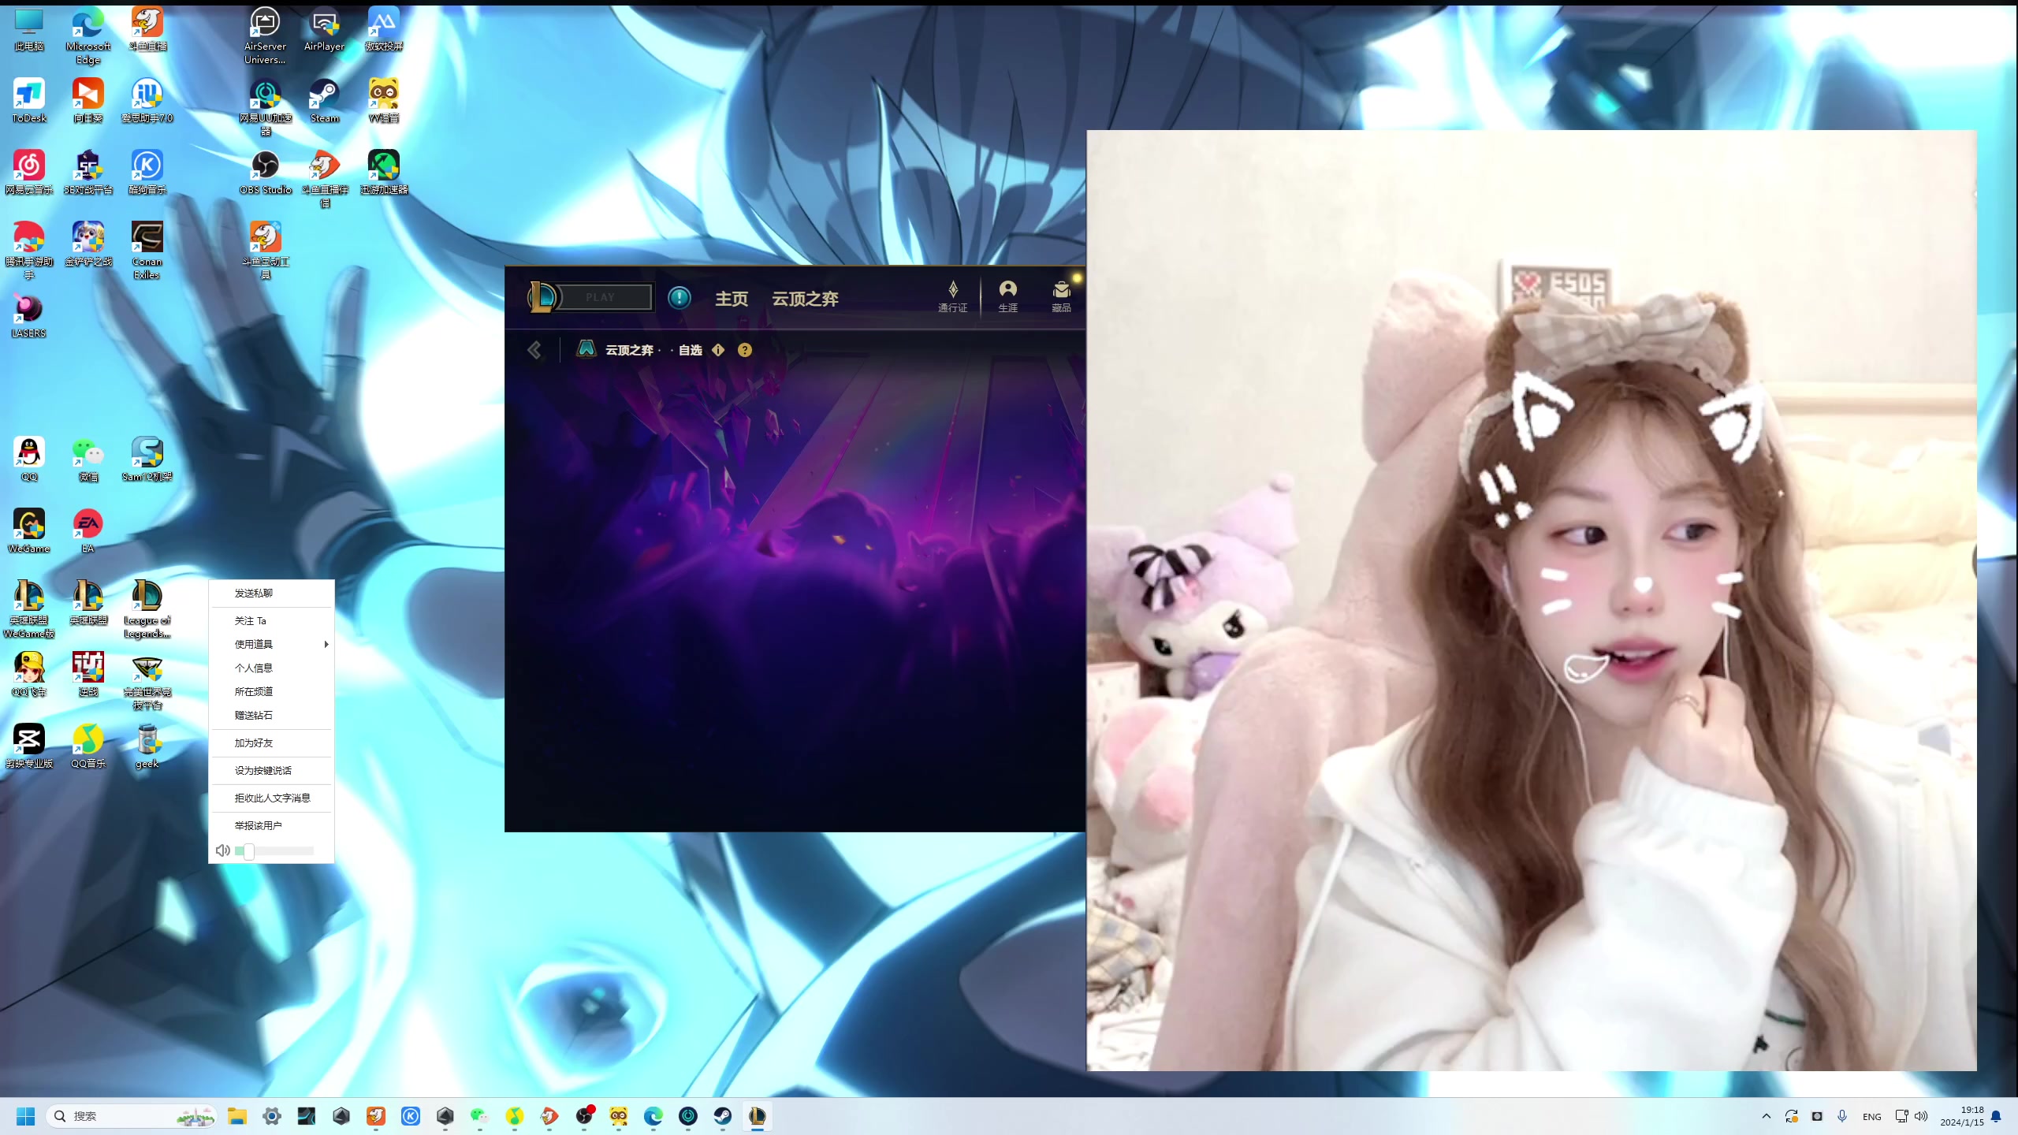Go back using the lobby back arrow
The height and width of the screenshot is (1135, 2018).
click(534, 350)
